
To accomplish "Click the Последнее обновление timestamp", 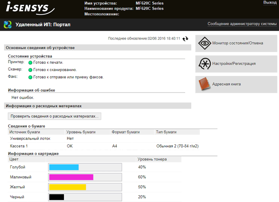I will (144, 39).
